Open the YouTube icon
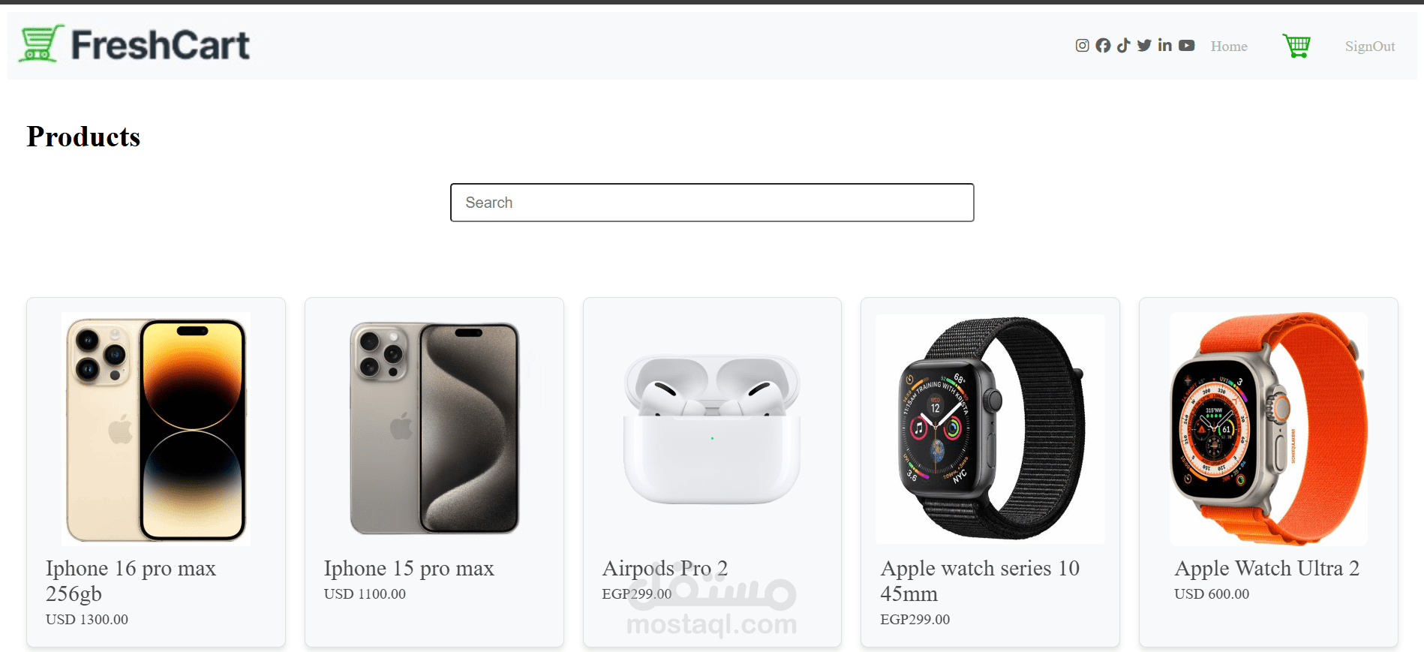This screenshot has height=652, width=1424. (1186, 46)
